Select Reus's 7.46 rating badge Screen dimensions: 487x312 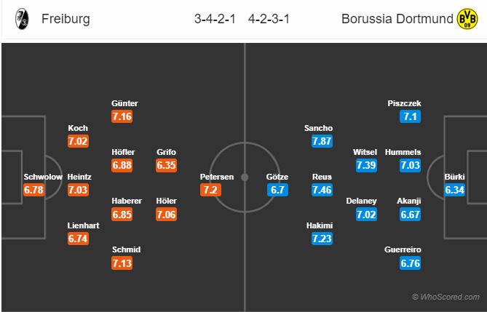(322, 190)
